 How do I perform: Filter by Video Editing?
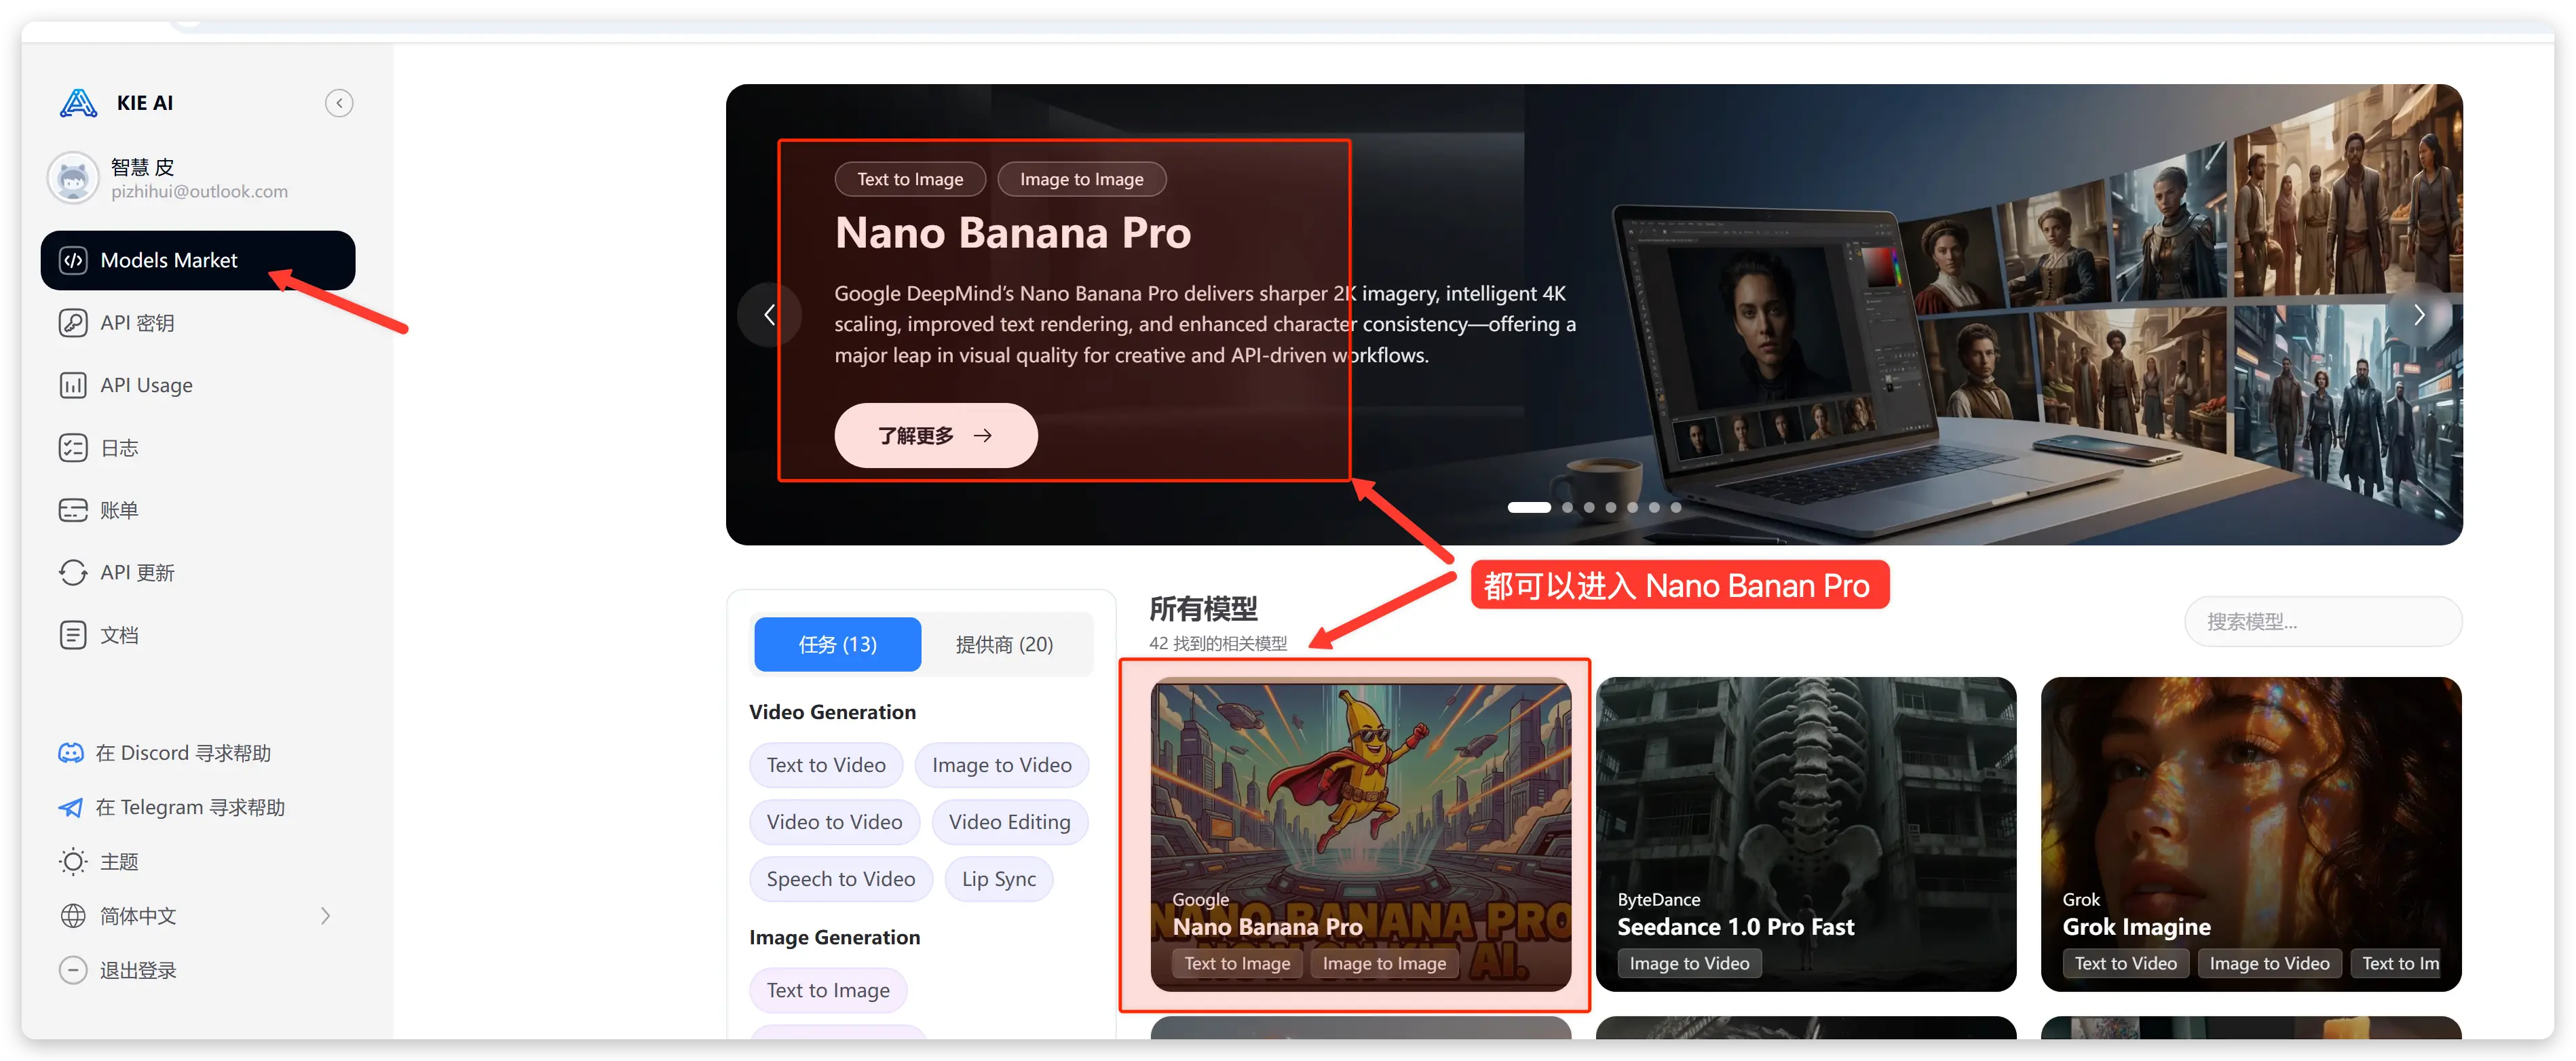[1009, 823]
